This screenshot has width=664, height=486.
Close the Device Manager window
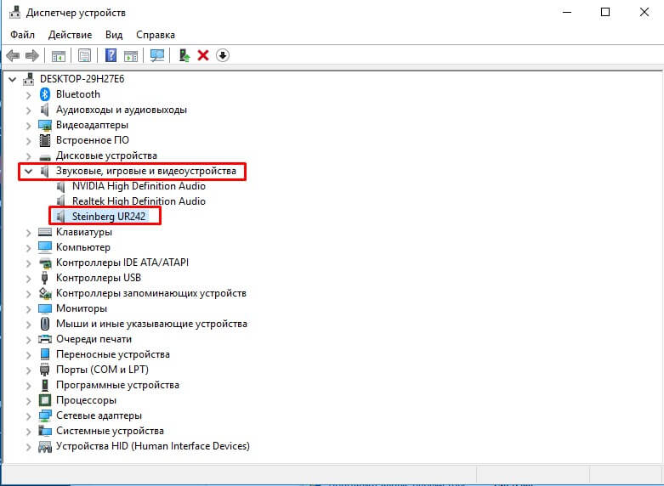(644, 12)
